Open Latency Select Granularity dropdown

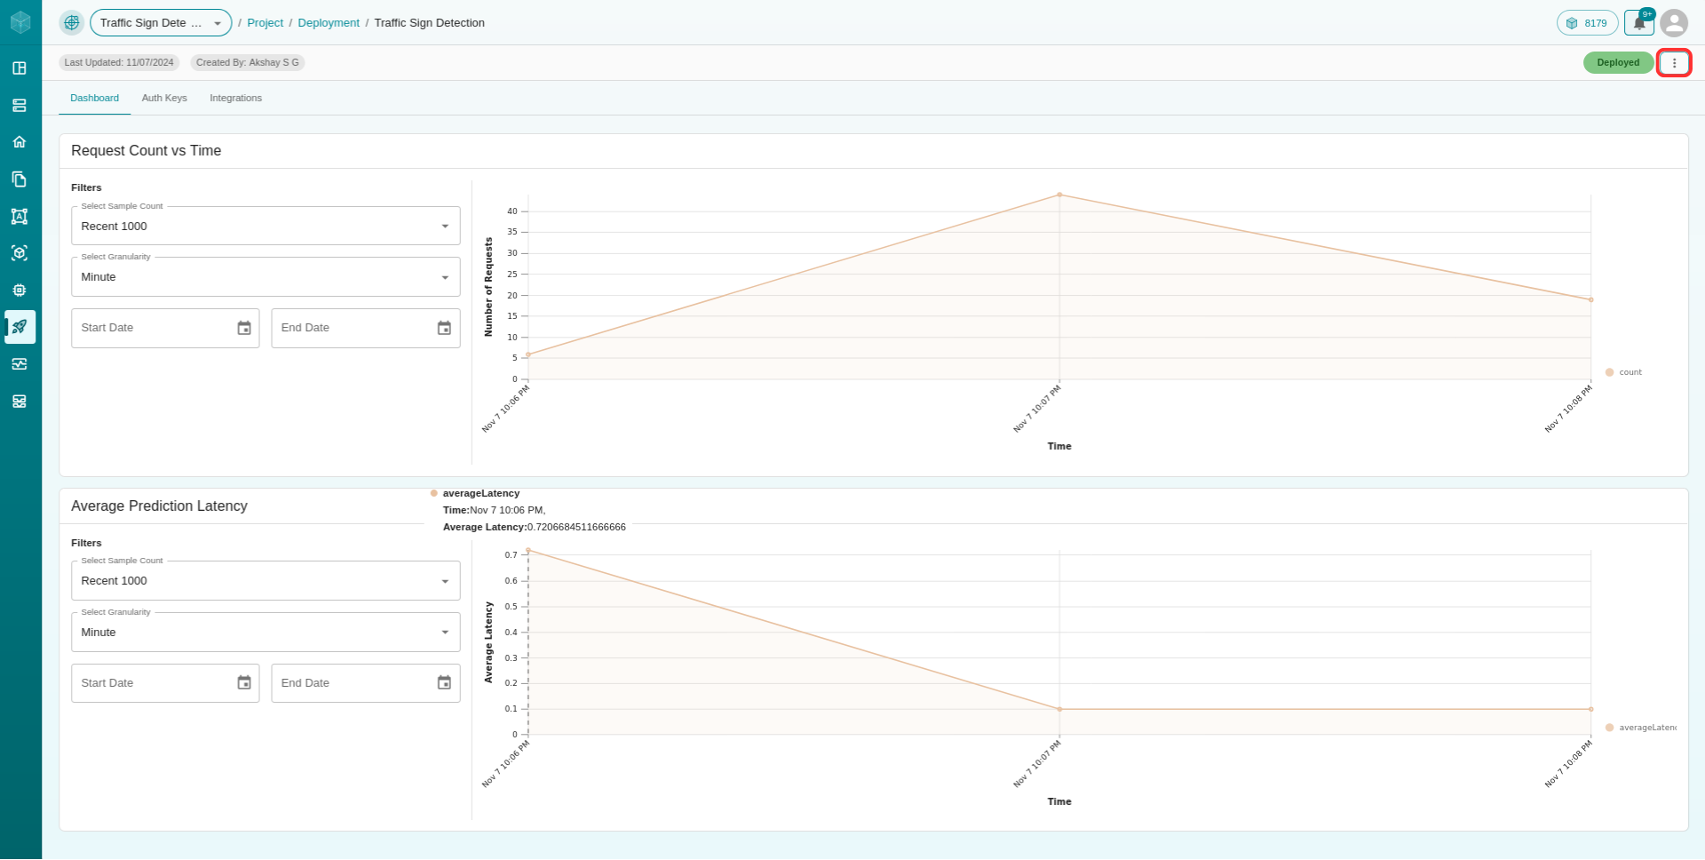coord(266,633)
